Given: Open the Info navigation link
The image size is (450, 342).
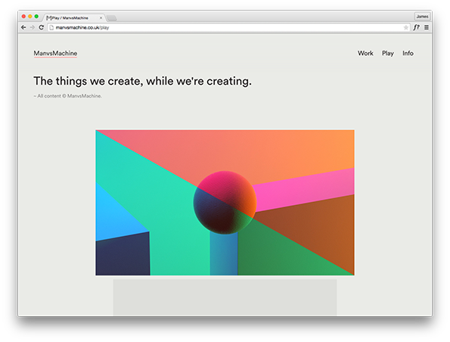Looking at the screenshot, I should [x=408, y=53].
